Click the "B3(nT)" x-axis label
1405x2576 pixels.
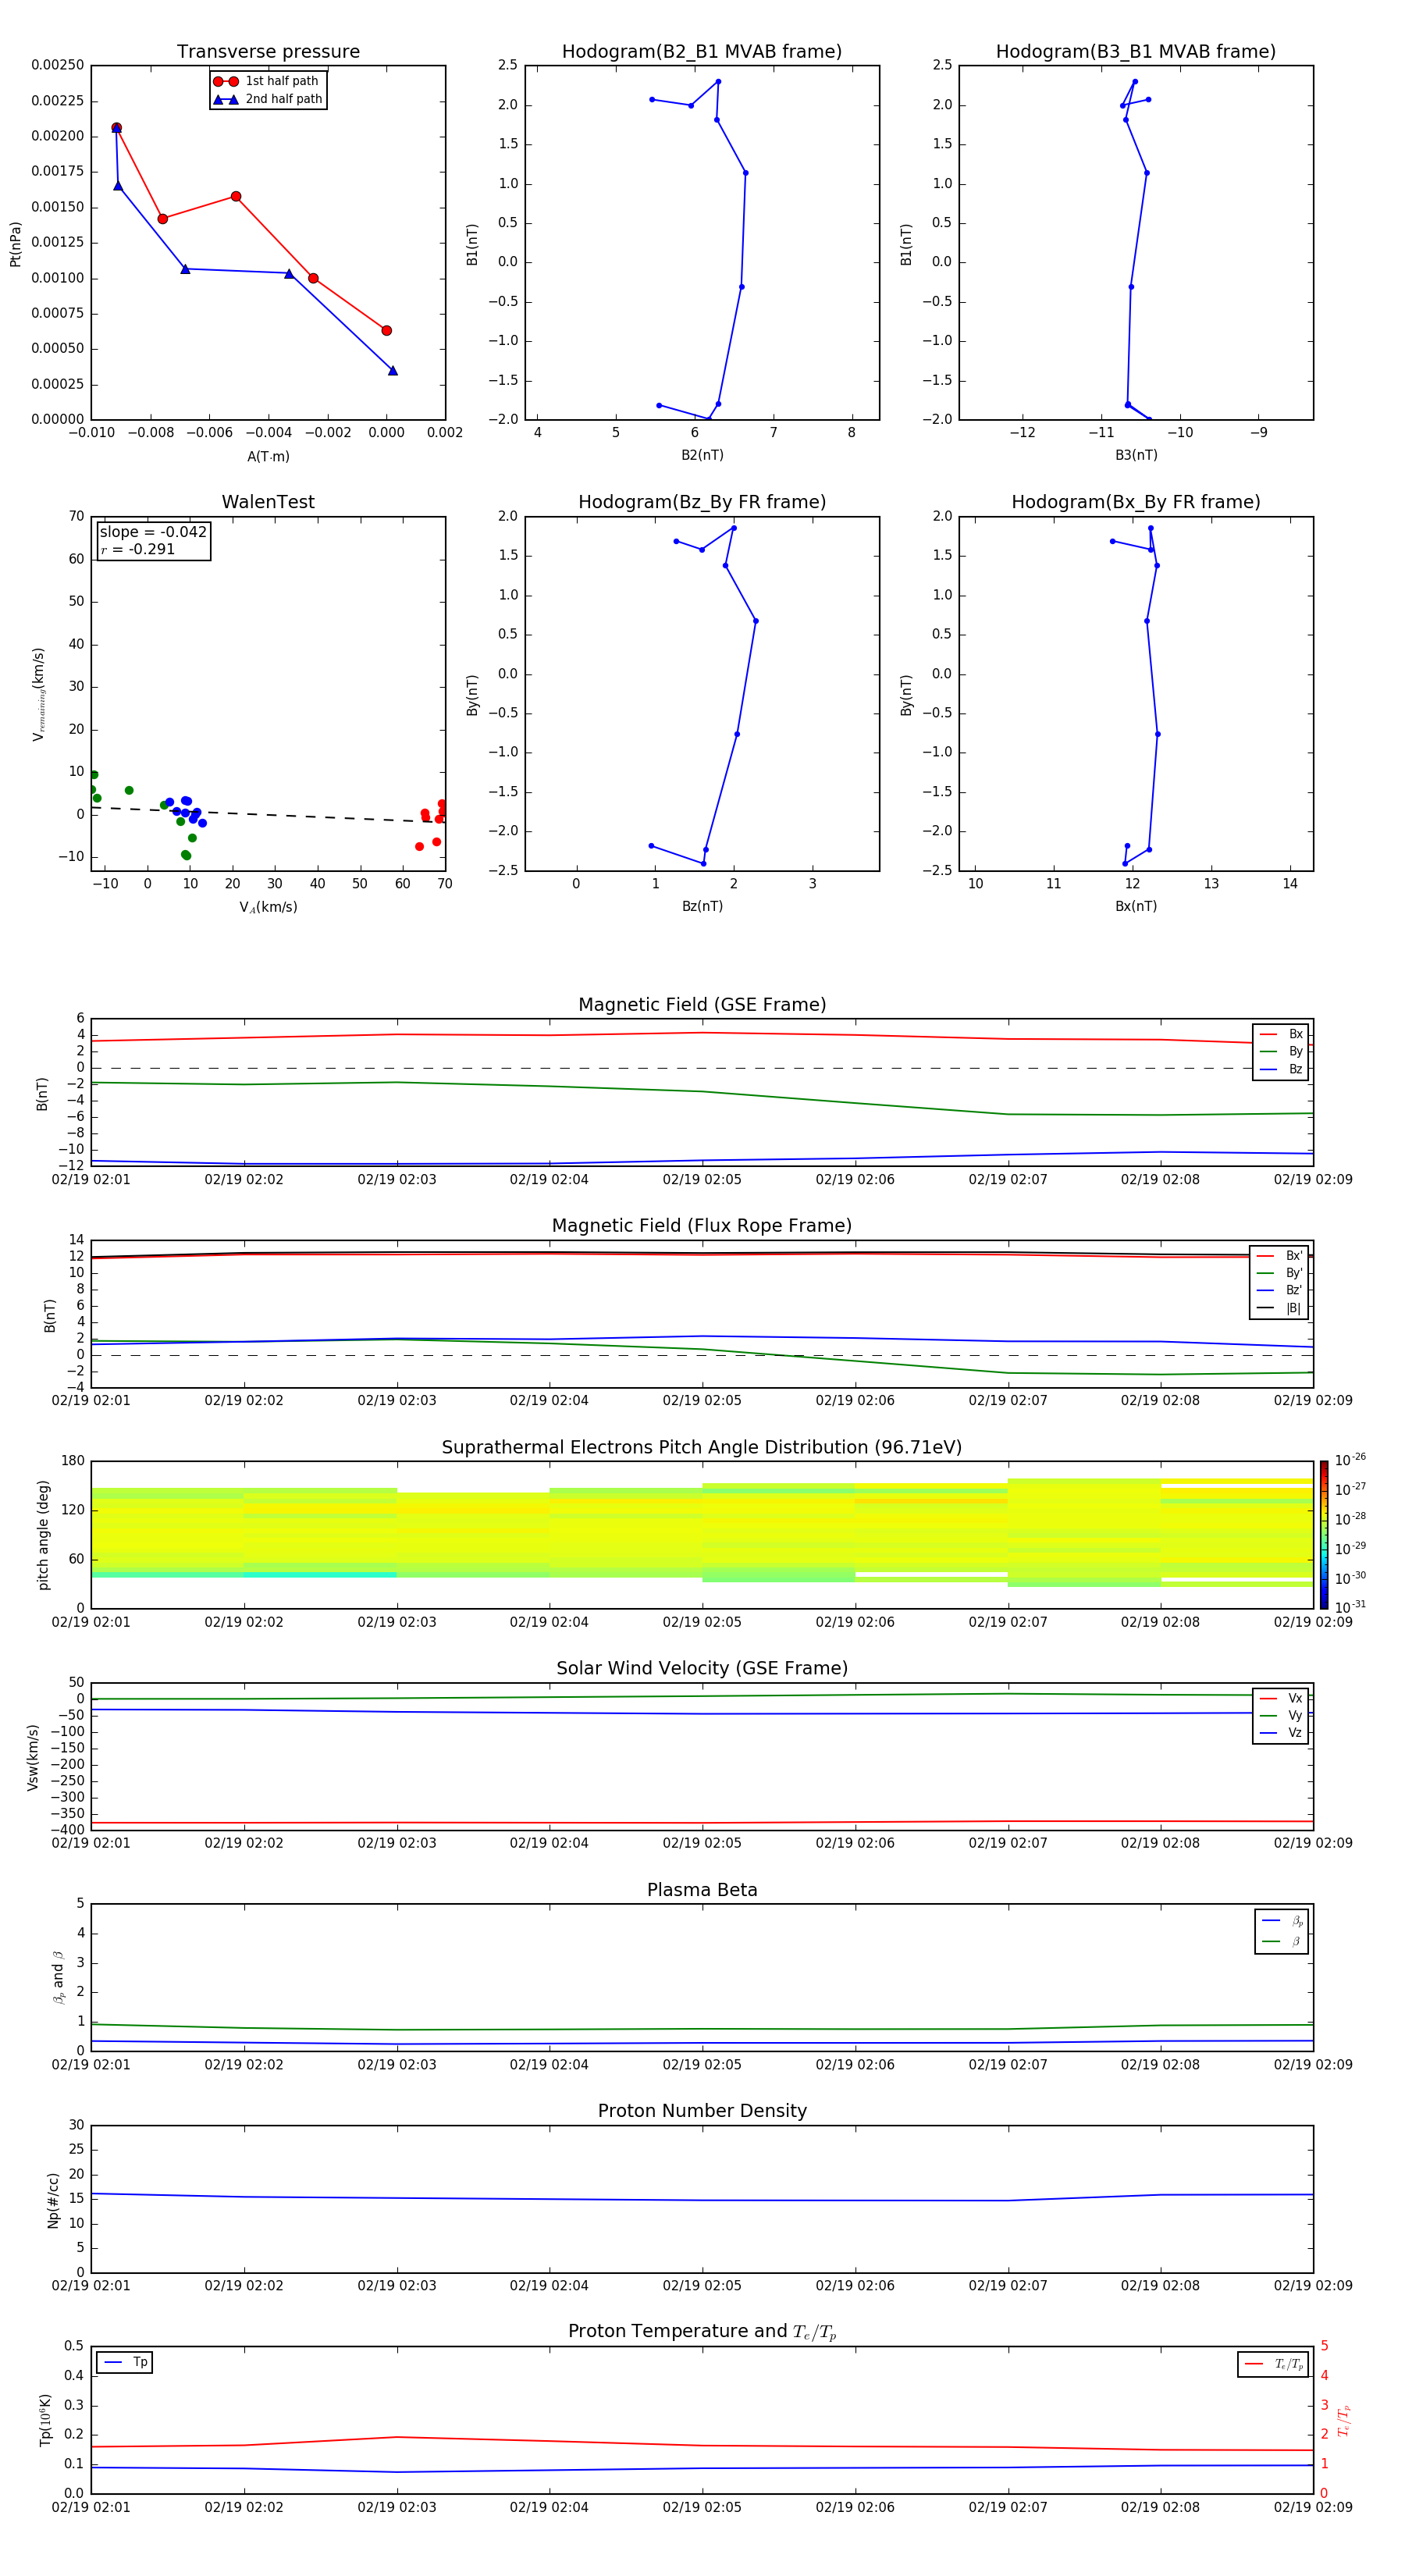click(1136, 455)
